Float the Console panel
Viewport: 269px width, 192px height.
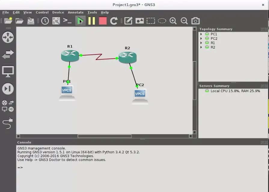(262, 142)
